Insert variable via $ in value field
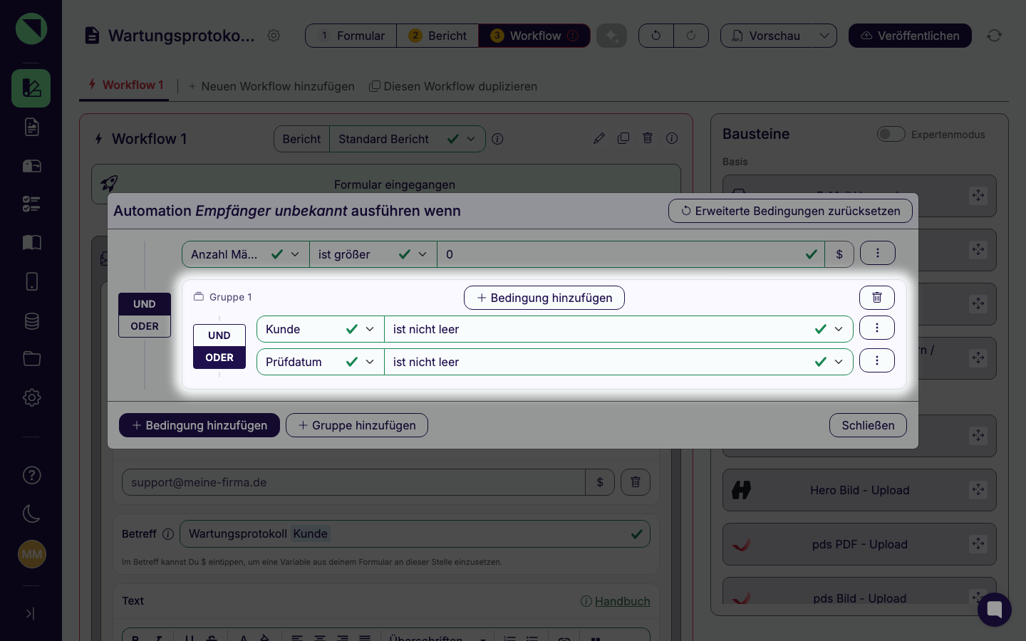Viewport: 1026px width, 641px height. [x=839, y=254]
